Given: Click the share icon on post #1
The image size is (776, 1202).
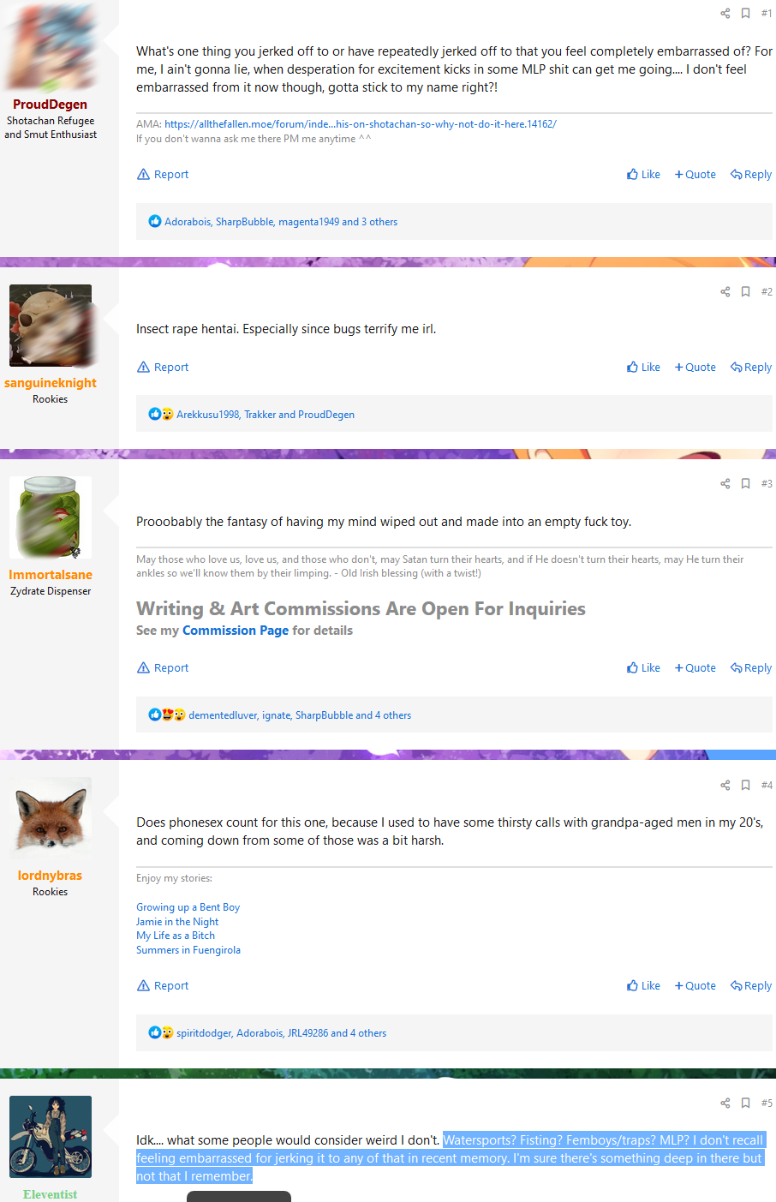Looking at the screenshot, I should click(x=725, y=13).
